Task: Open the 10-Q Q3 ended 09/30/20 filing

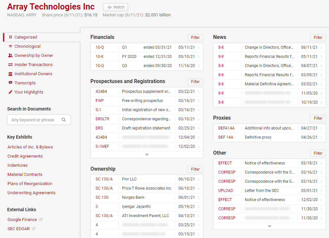Action: pos(147,66)
